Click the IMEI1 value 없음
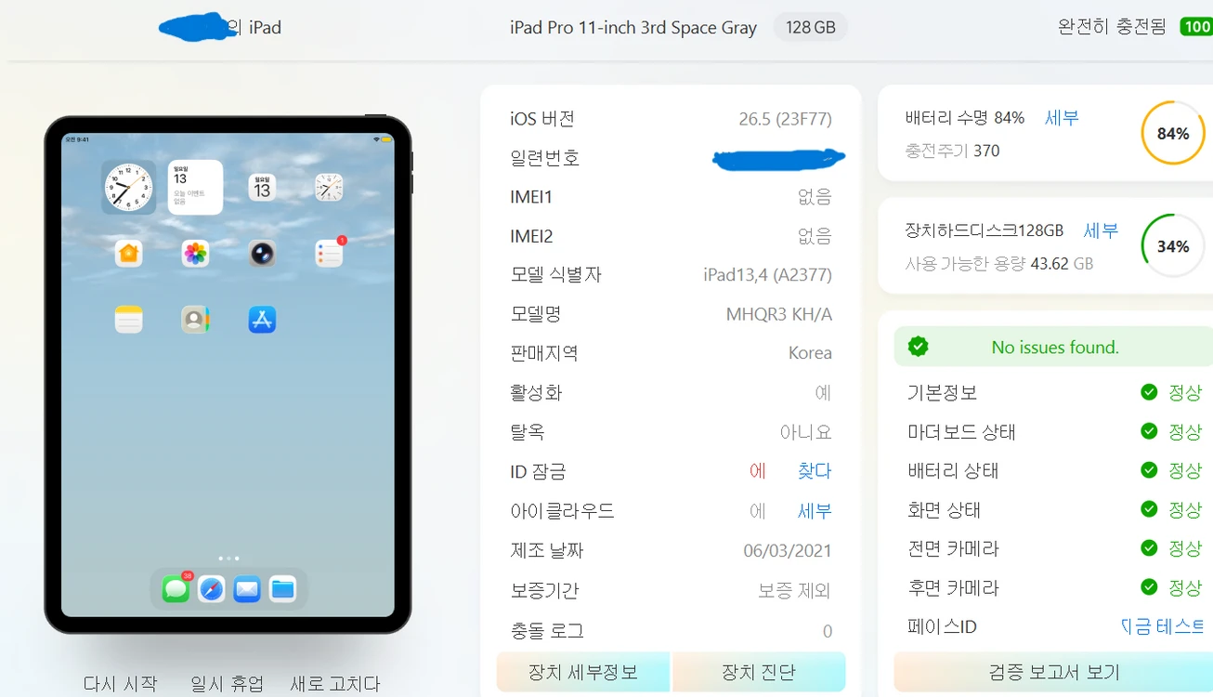The image size is (1213, 697). click(815, 197)
